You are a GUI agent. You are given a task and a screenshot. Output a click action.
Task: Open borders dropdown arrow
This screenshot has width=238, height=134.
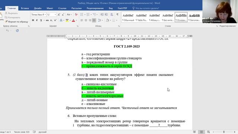[116, 20]
